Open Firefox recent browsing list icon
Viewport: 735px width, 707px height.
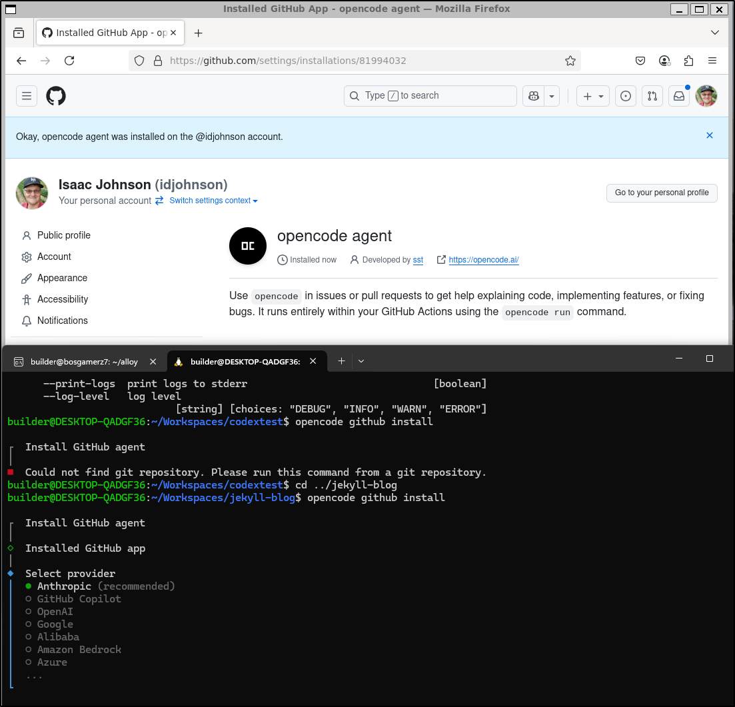tap(19, 33)
